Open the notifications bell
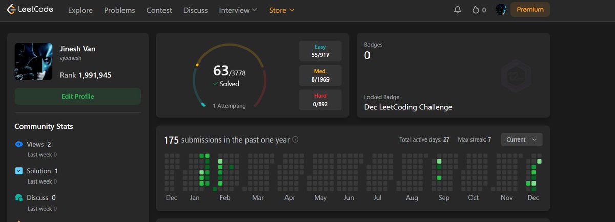This screenshot has width=615, height=222. point(458,10)
